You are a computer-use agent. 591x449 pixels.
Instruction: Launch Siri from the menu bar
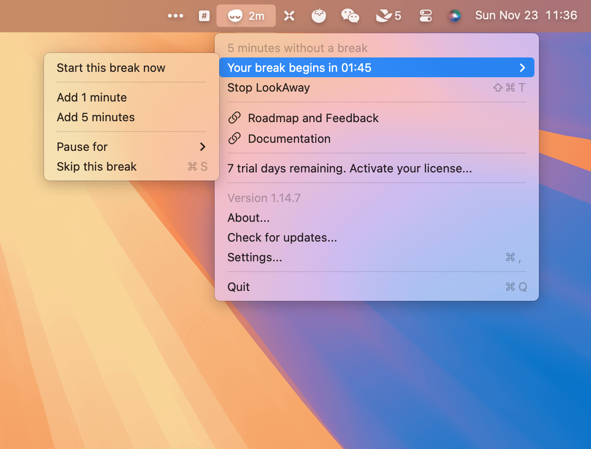(x=454, y=16)
